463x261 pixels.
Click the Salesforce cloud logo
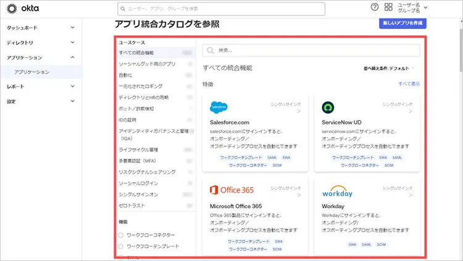[x=219, y=107]
